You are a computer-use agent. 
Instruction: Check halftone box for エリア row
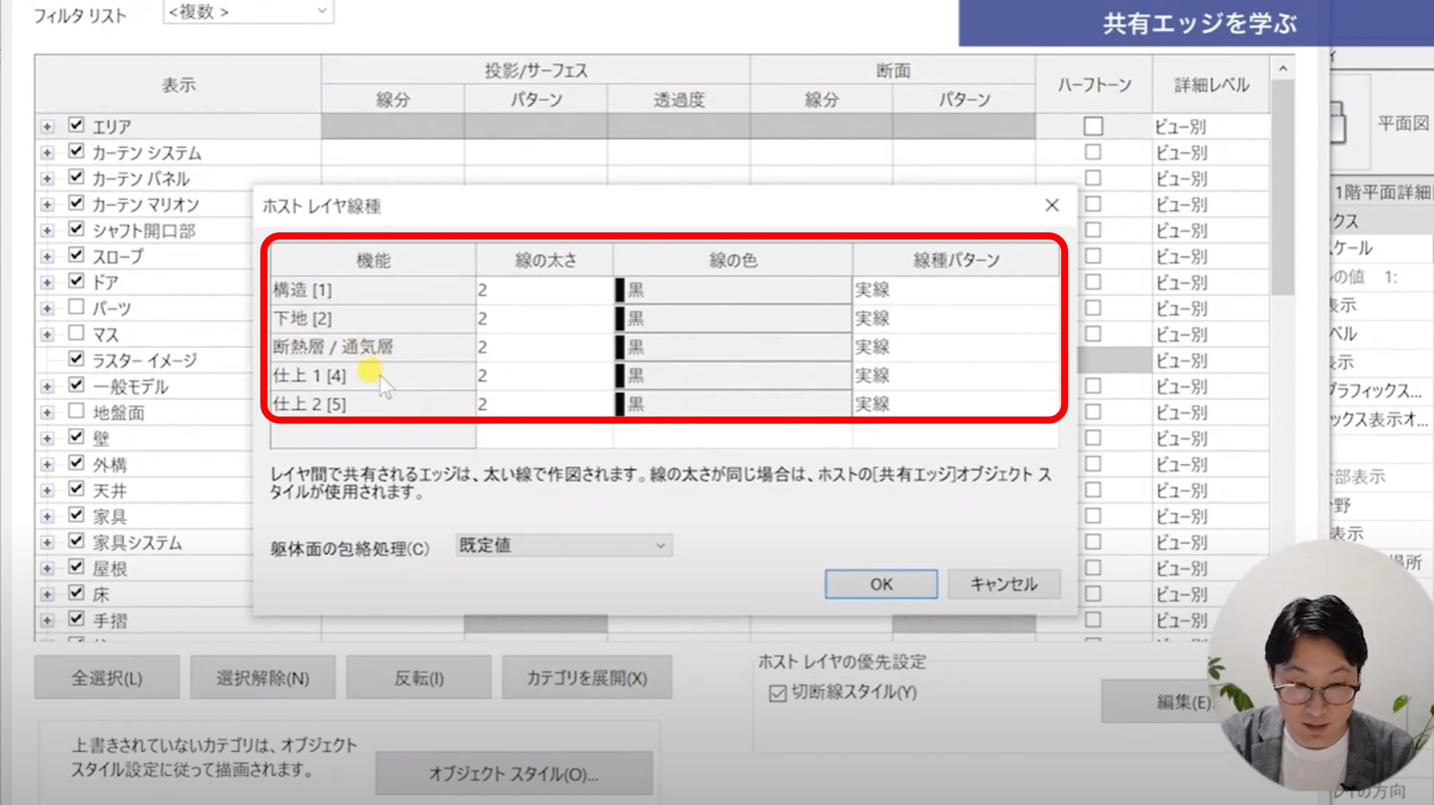(1093, 127)
